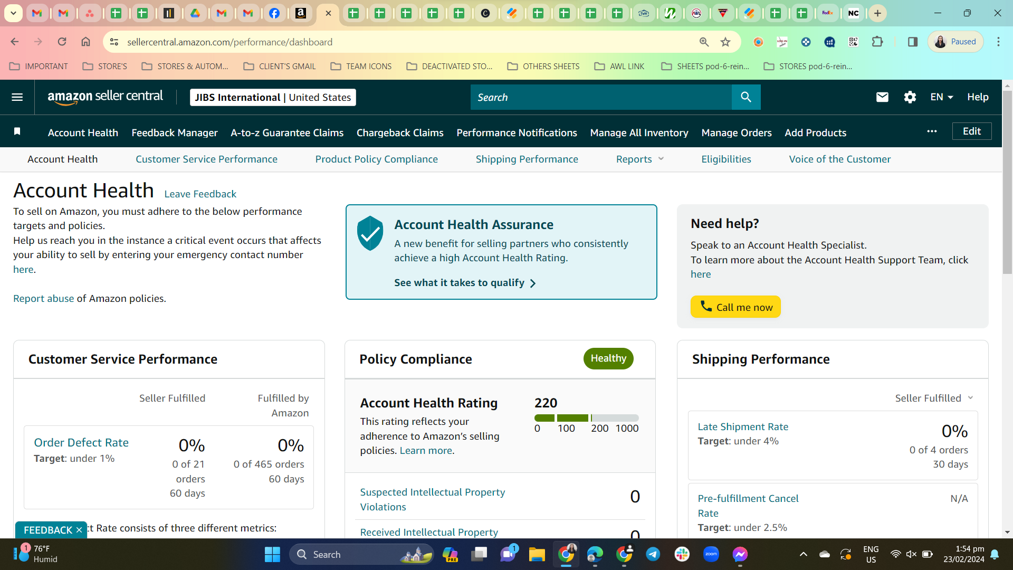1013x570 pixels.
Task: Click the bookmark flag icon in nav bar
Action: 17,131
